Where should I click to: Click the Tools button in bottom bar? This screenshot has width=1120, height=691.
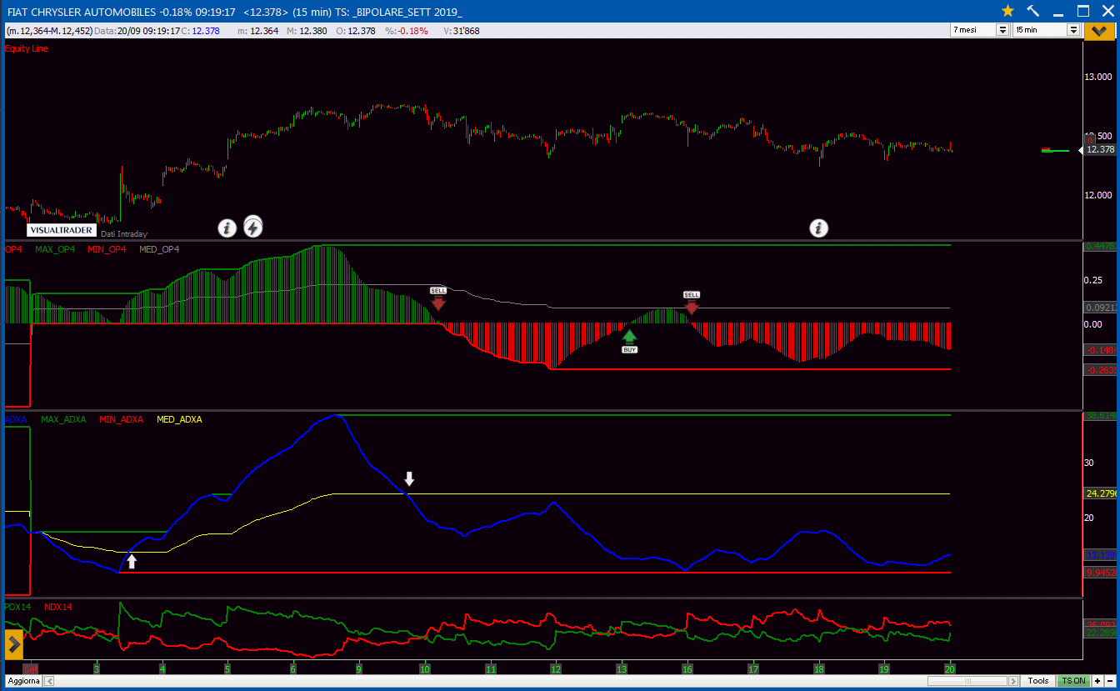click(1038, 681)
